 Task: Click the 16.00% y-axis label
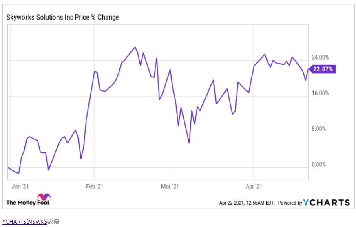click(320, 93)
